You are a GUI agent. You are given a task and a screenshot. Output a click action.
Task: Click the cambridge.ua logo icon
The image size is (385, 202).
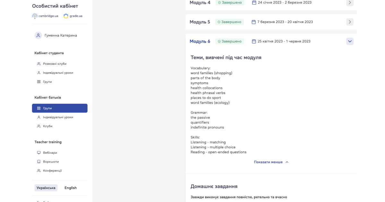click(35, 16)
